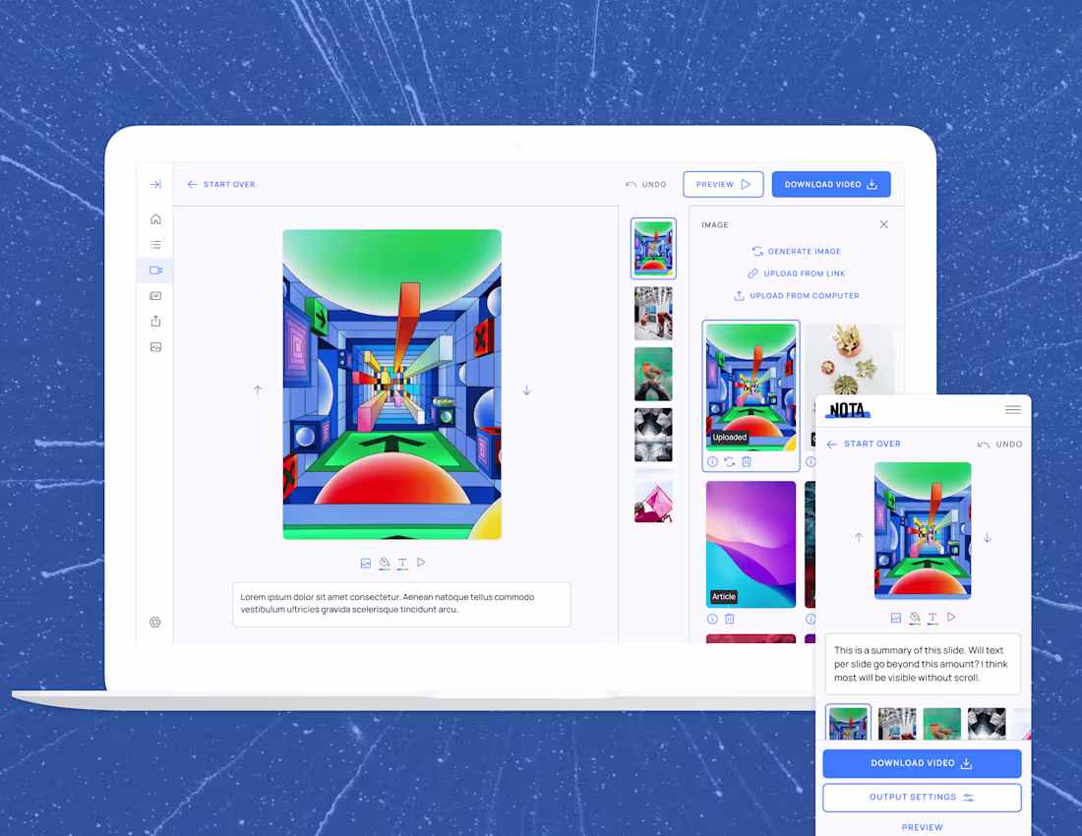Open the image library icon in the sidebar
The height and width of the screenshot is (836, 1082).
point(154,346)
